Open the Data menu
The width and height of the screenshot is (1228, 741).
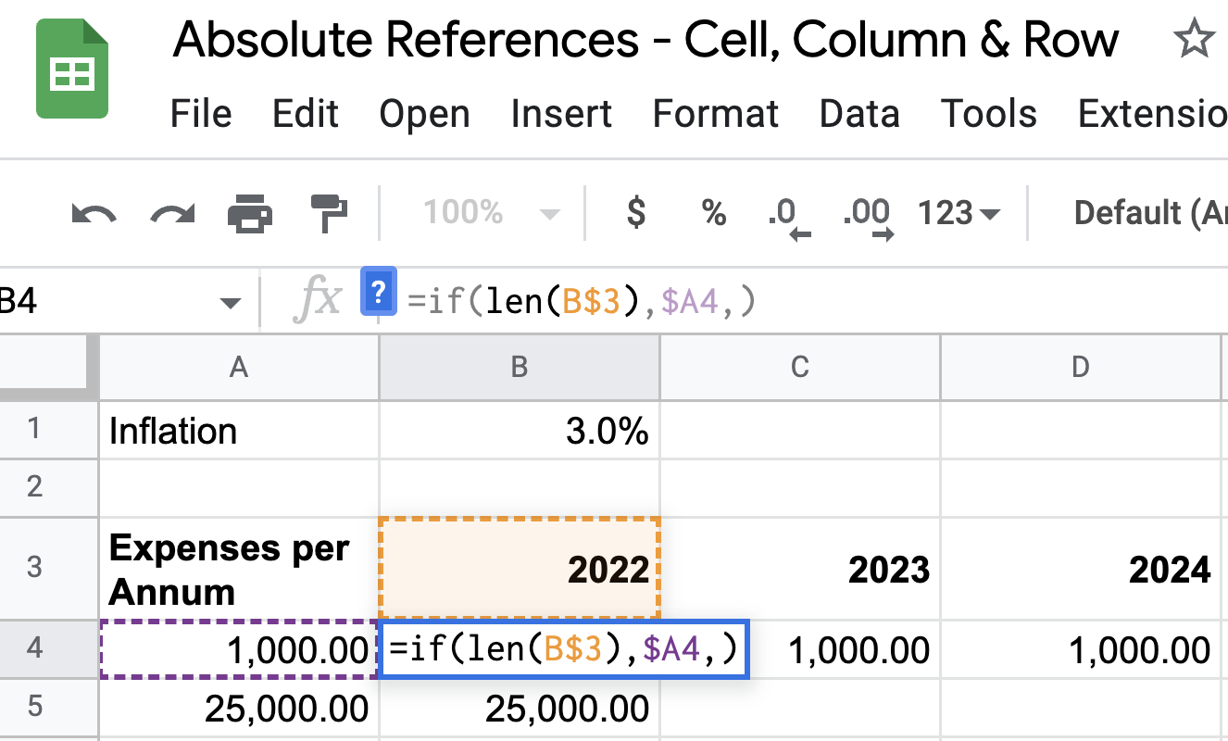point(858,113)
